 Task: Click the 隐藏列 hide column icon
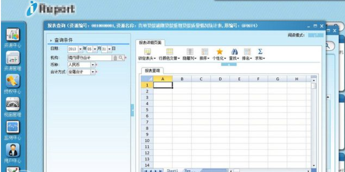point(190,52)
